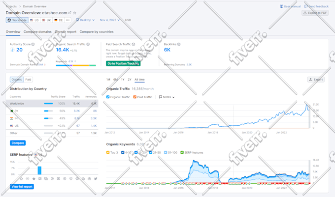Click the Projects breadcrumb link

11,6
